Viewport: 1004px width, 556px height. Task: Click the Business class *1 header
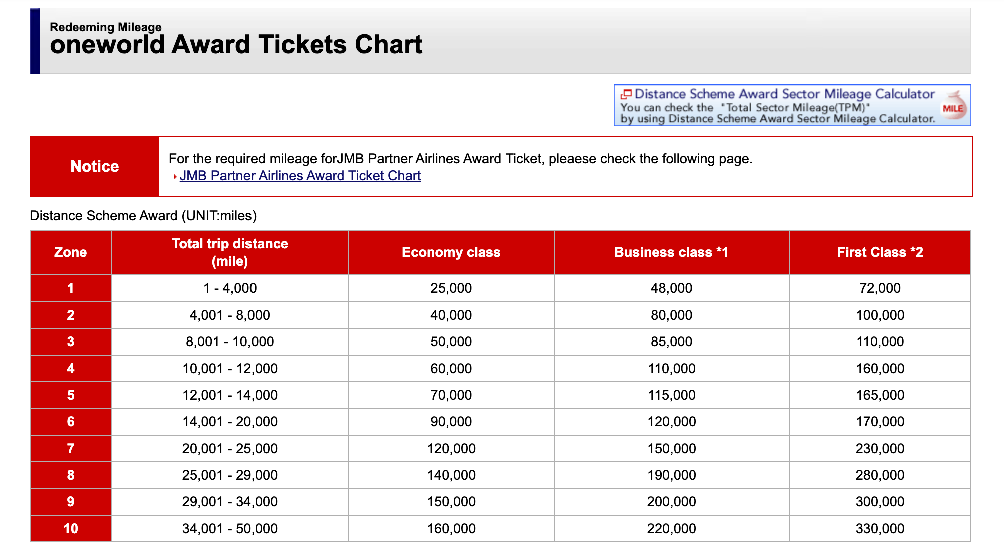point(671,252)
